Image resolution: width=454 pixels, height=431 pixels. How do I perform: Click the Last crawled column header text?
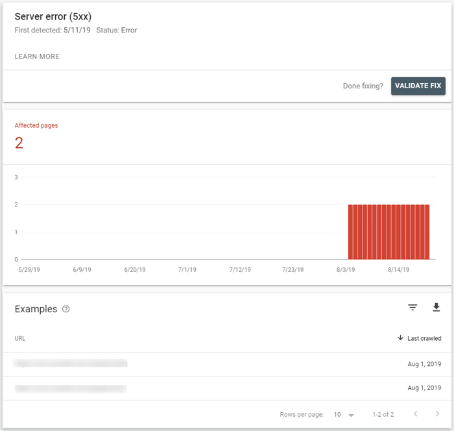coord(424,338)
